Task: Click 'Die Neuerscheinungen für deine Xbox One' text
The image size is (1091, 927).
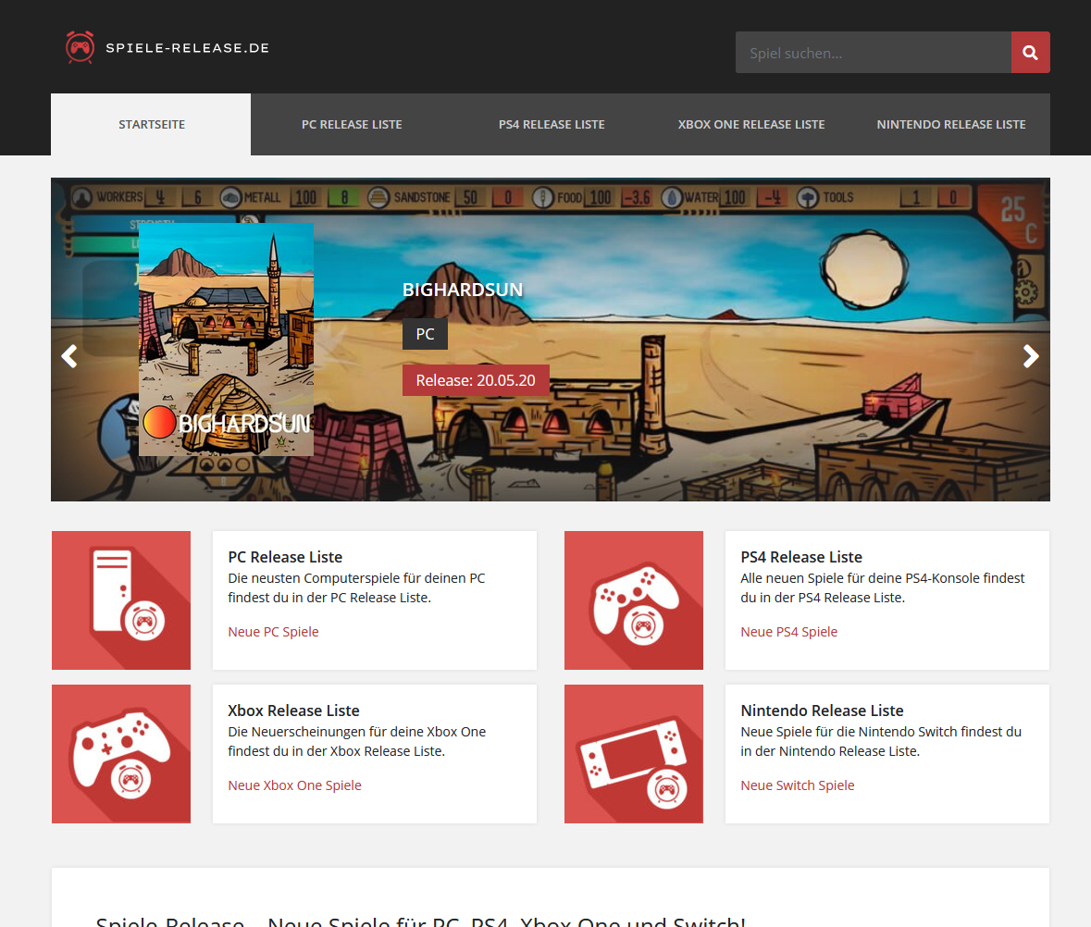Action: coord(357,732)
